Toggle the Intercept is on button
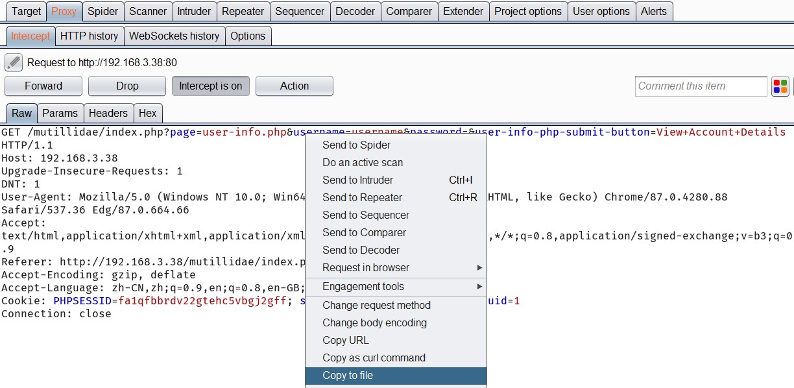794x388 pixels. click(x=211, y=86)
